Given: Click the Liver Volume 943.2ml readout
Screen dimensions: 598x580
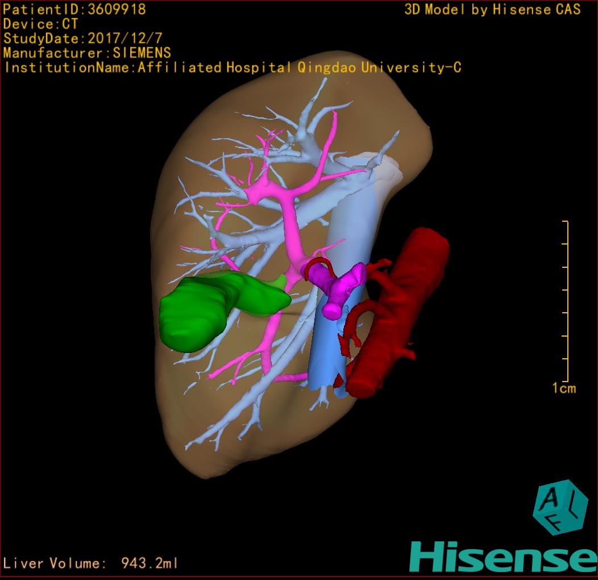Looking at the screenshot, I should click(91, 564).
